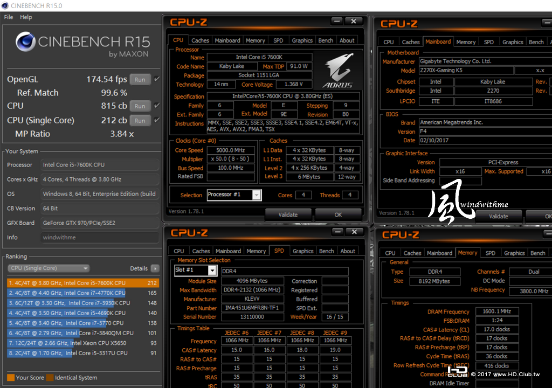552x388 pixels.
Task: Click Validate in the Mainboard CPU-Z window
Action: coord(498,216)
